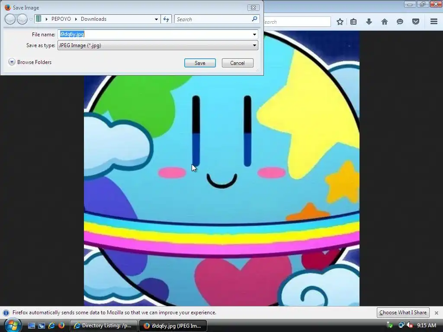Click the muted volume tray icon
Image resolution: width=443 pixels, height=332 pixels.
(410, 325)
